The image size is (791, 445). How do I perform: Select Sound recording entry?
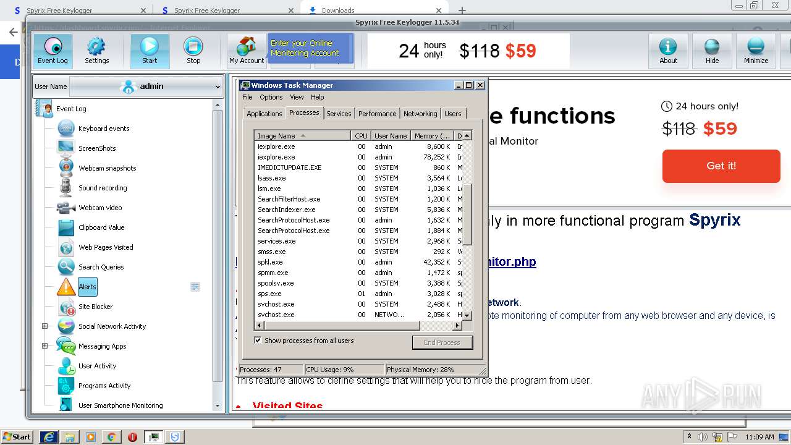103,188
